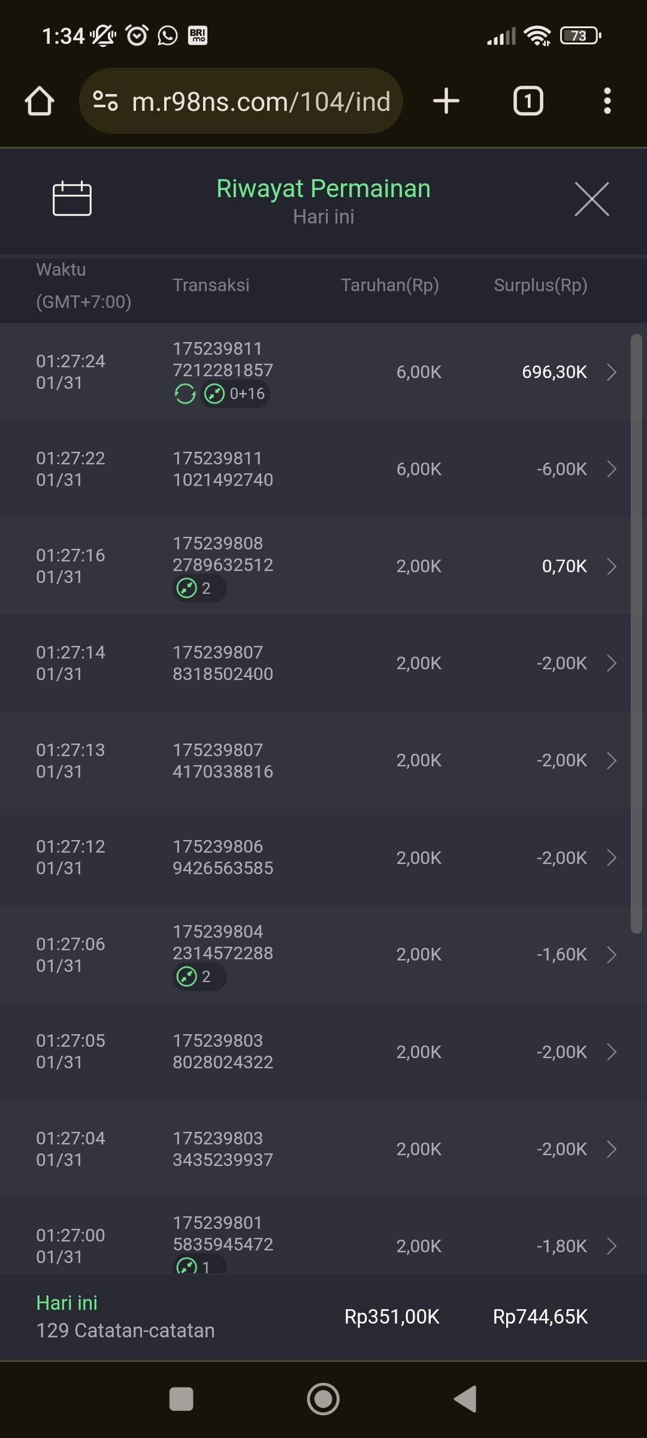Viewport: 647px width, 1438px height.
Task: Open a new browser tab with plus
Action: point(446,101)
